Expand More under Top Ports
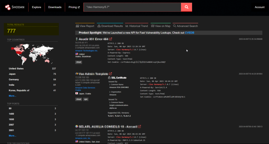This screenshot has width=269, height=144. pyautogui.click(x=12, y=136)
